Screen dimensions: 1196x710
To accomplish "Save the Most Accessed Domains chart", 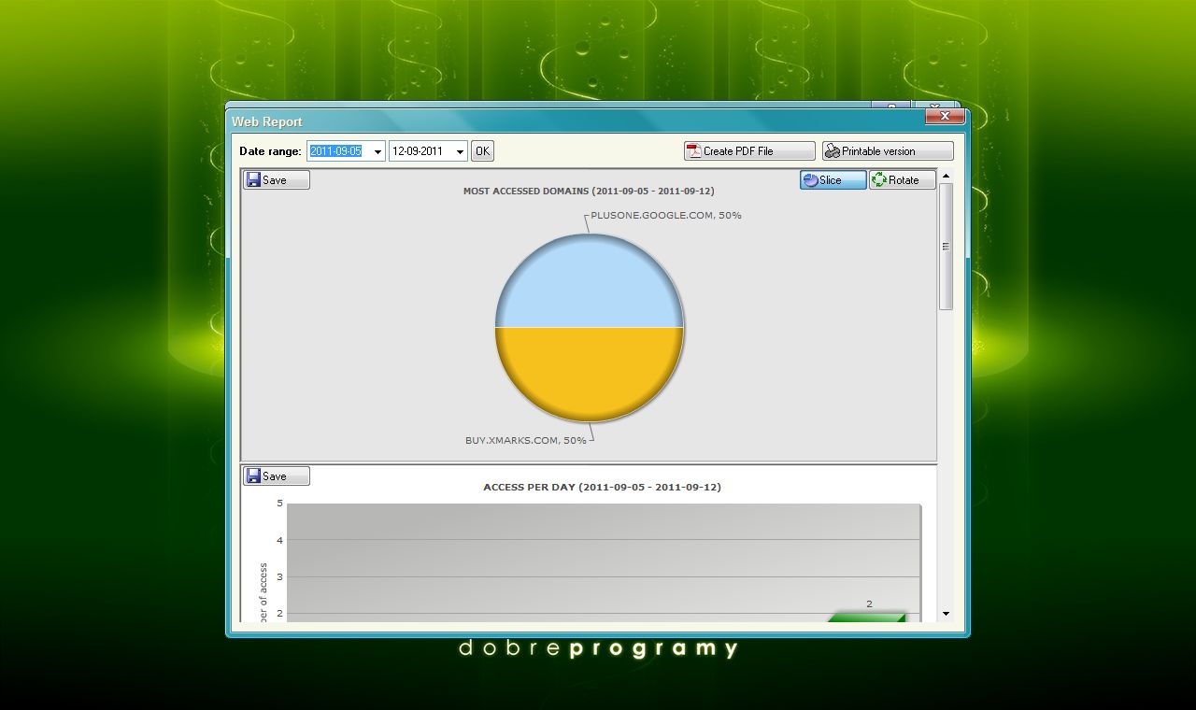I will click(277, 180).
